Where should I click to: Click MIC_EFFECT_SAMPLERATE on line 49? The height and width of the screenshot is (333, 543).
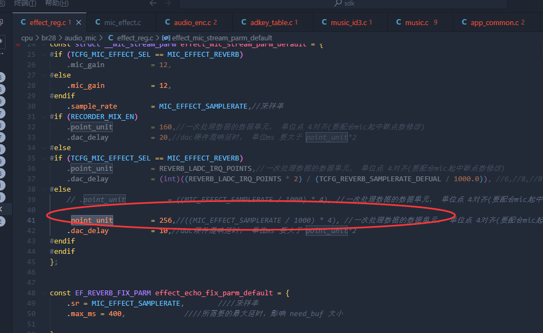click(136, 304)
